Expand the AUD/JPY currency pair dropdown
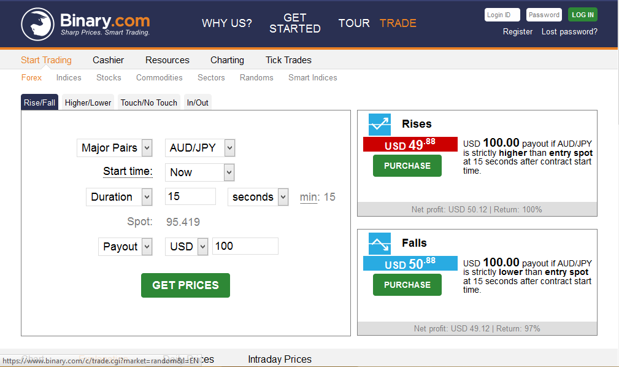Viewport: 619px width, 367px height. point(200,148)
